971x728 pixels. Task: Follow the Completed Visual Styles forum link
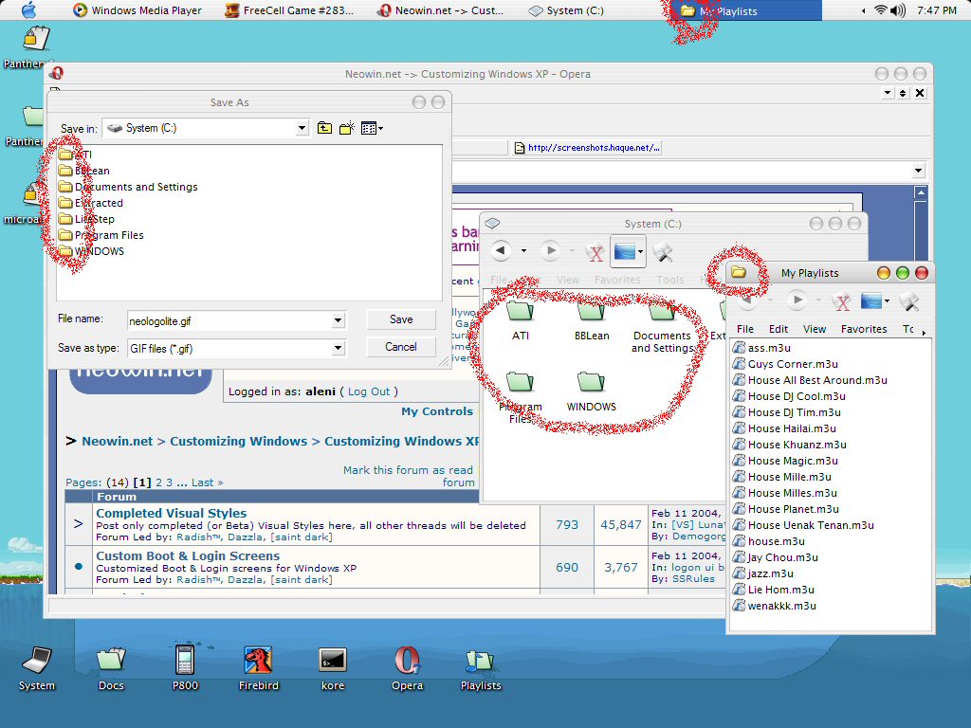(x=171, y=513)
